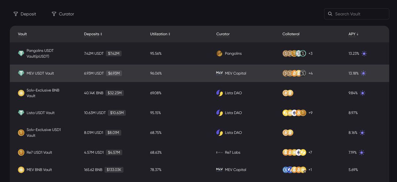The height and width of the screenshot is (182, 397).
Task: Click the $133.03K deposit value badge
Action: tap(114, 170)
